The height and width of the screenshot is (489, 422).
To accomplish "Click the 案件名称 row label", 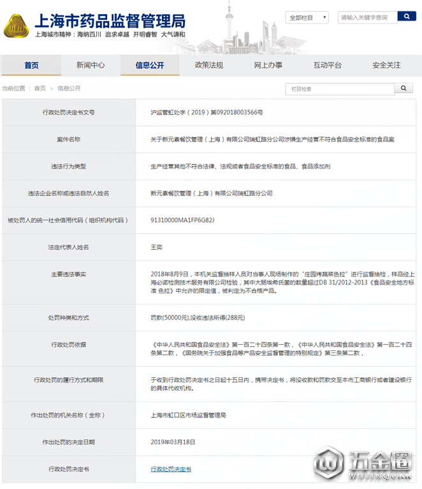I will [68, 139].
